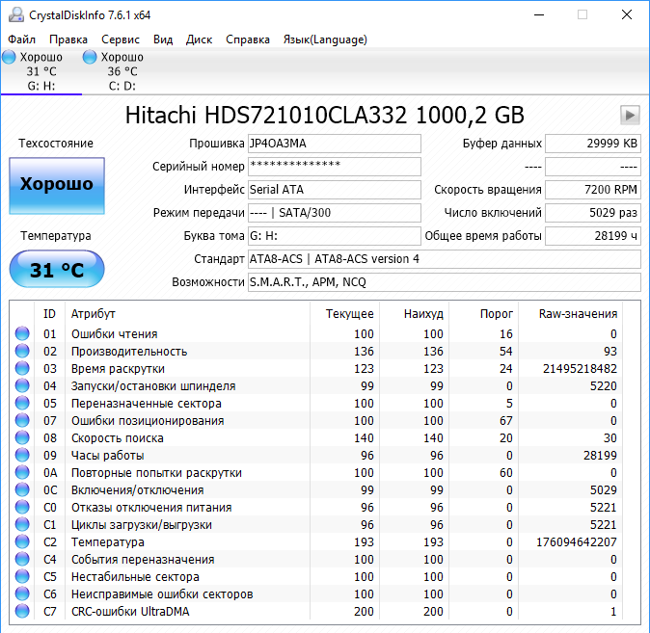Click the Возможности S.M.A.R.T. field
This screenshot has height=633, width=650.
tap(445, 282)
